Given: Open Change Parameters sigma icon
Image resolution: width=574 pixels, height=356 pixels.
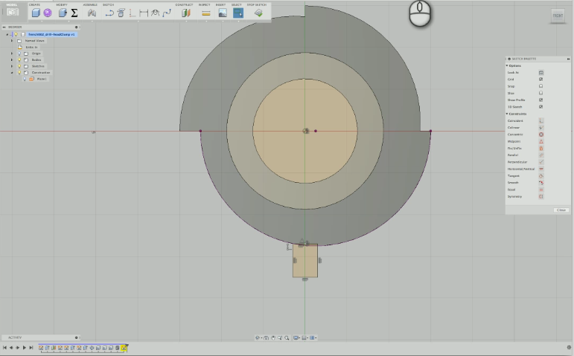Looking at the screenshot, I should pyautogui.click(x=74, y=13).
